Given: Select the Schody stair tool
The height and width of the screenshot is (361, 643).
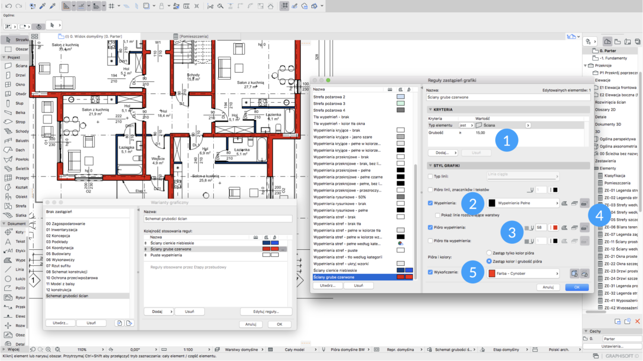Looking at the screenshot, I should point(14,131).
